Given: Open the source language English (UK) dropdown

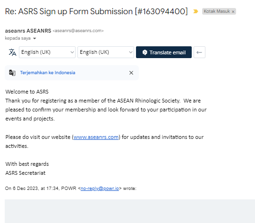Looking at the screenshot, I should point(47,52).
